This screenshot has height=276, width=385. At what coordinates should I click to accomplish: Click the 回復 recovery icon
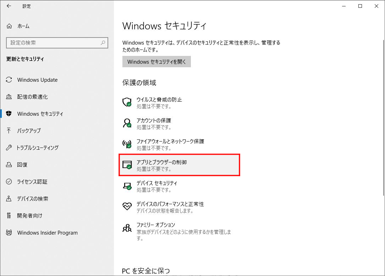(x=9, y=165)
